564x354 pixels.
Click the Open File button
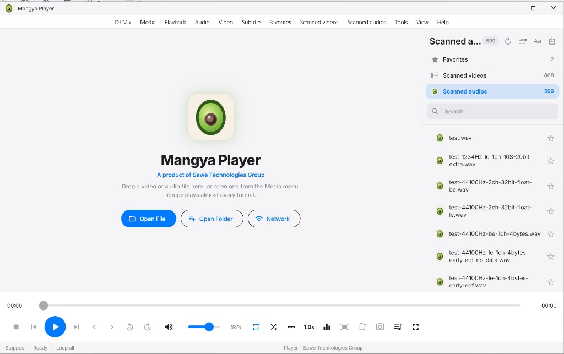click(x=149, y=219)
